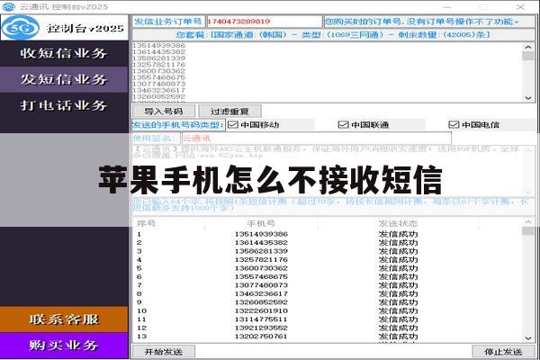Click the results table scroll-down arrow

(x=528, y=338)
